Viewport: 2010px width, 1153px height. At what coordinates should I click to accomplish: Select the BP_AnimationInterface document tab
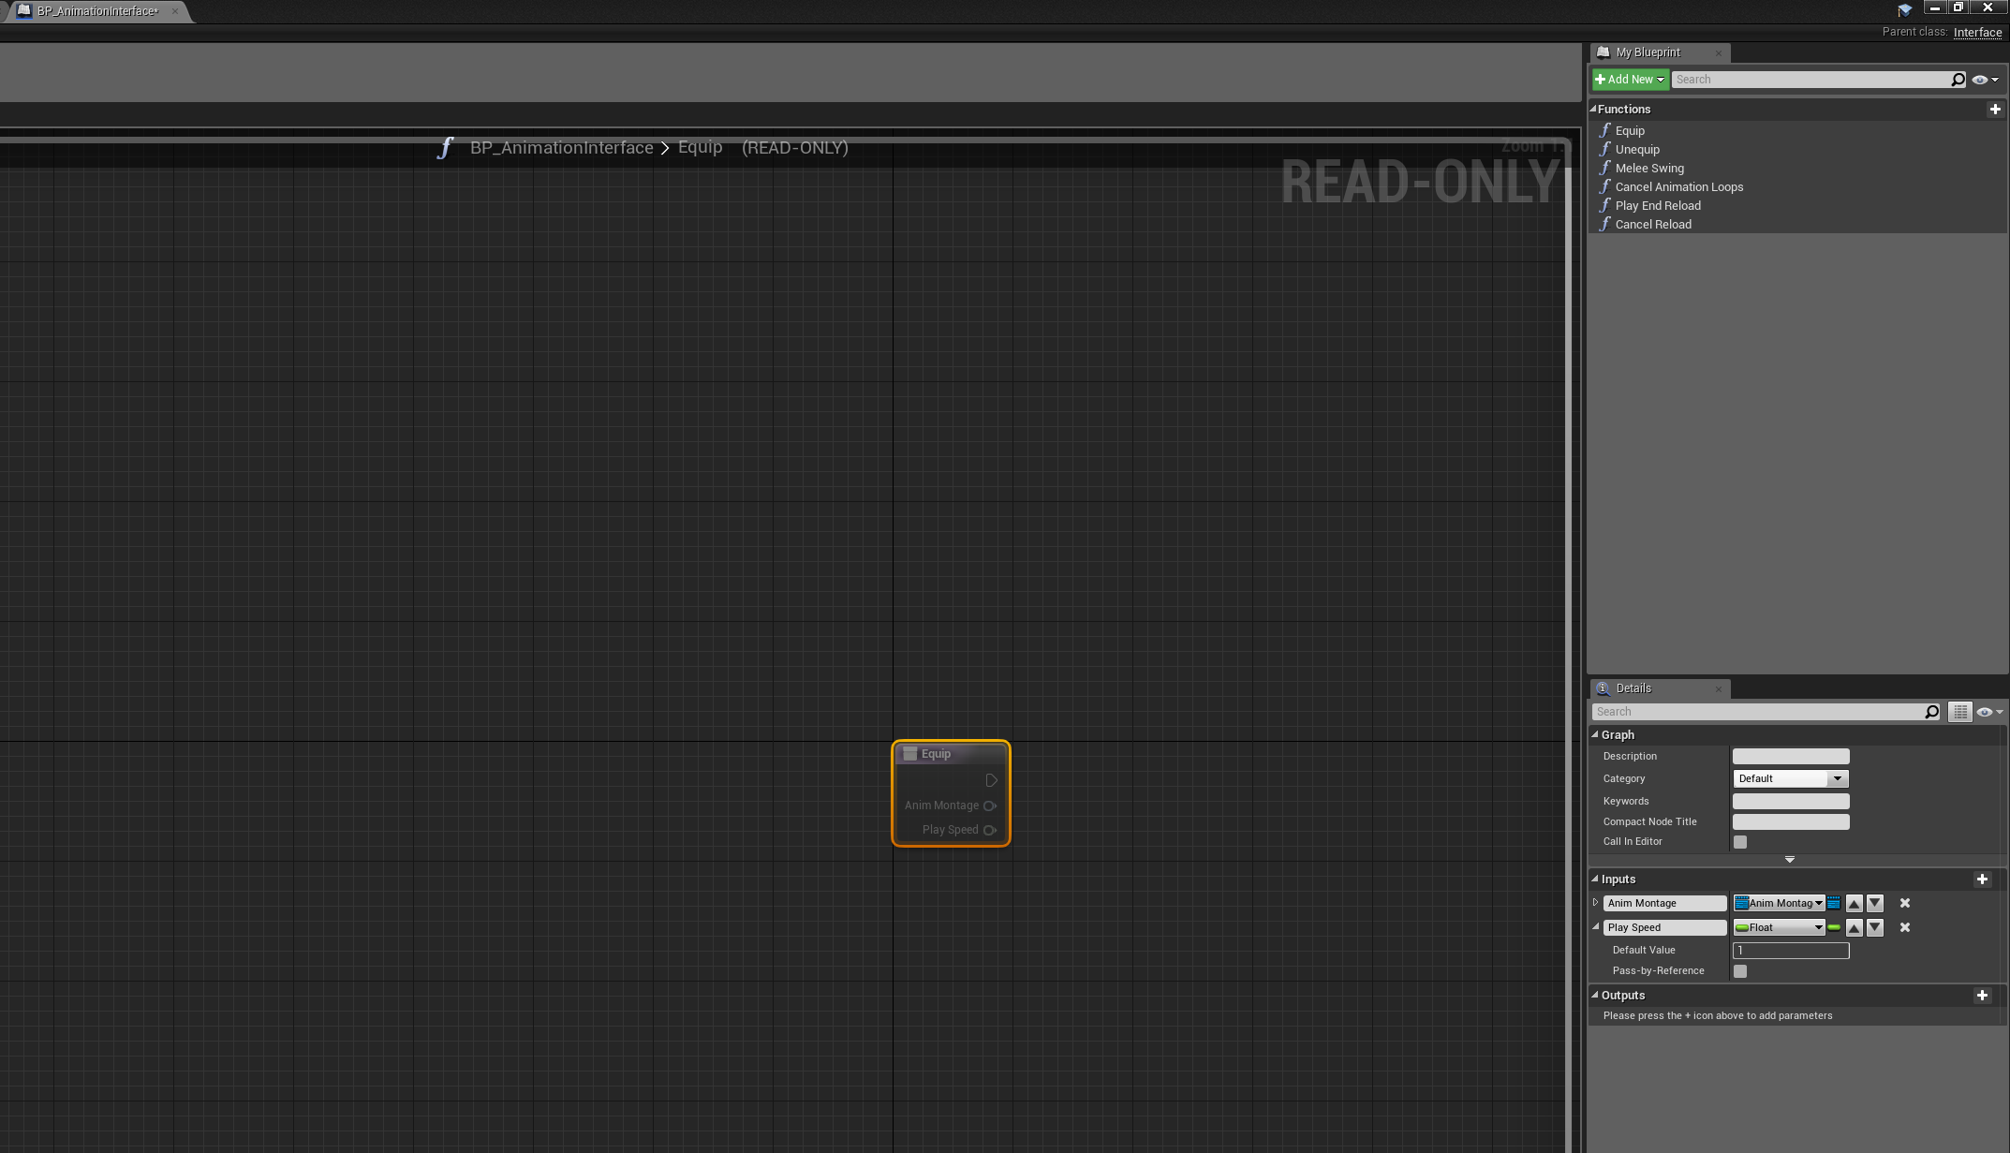(x=96, y=11)
